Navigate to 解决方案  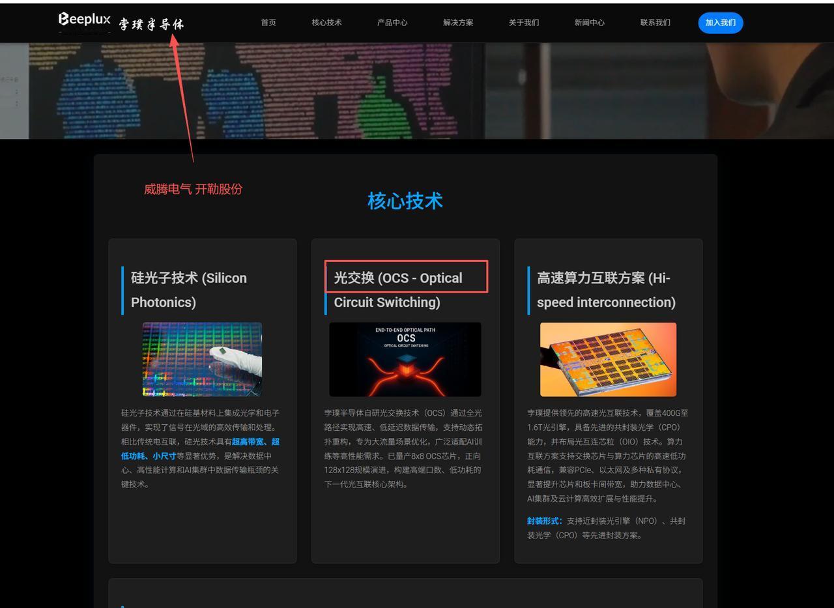(x=457, y=22)
